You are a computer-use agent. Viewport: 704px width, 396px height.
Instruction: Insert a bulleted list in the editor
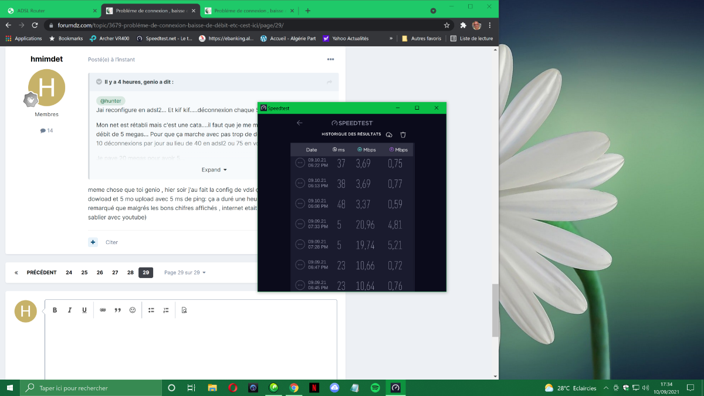click(151, 310)
